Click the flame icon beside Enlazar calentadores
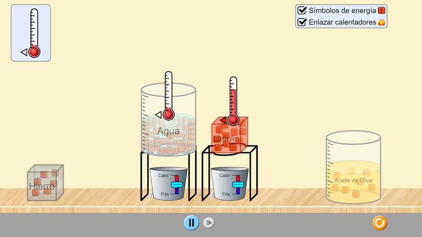The height and width of the screenshot is (237, 422). pyautogui.click(x=382, y=22)
